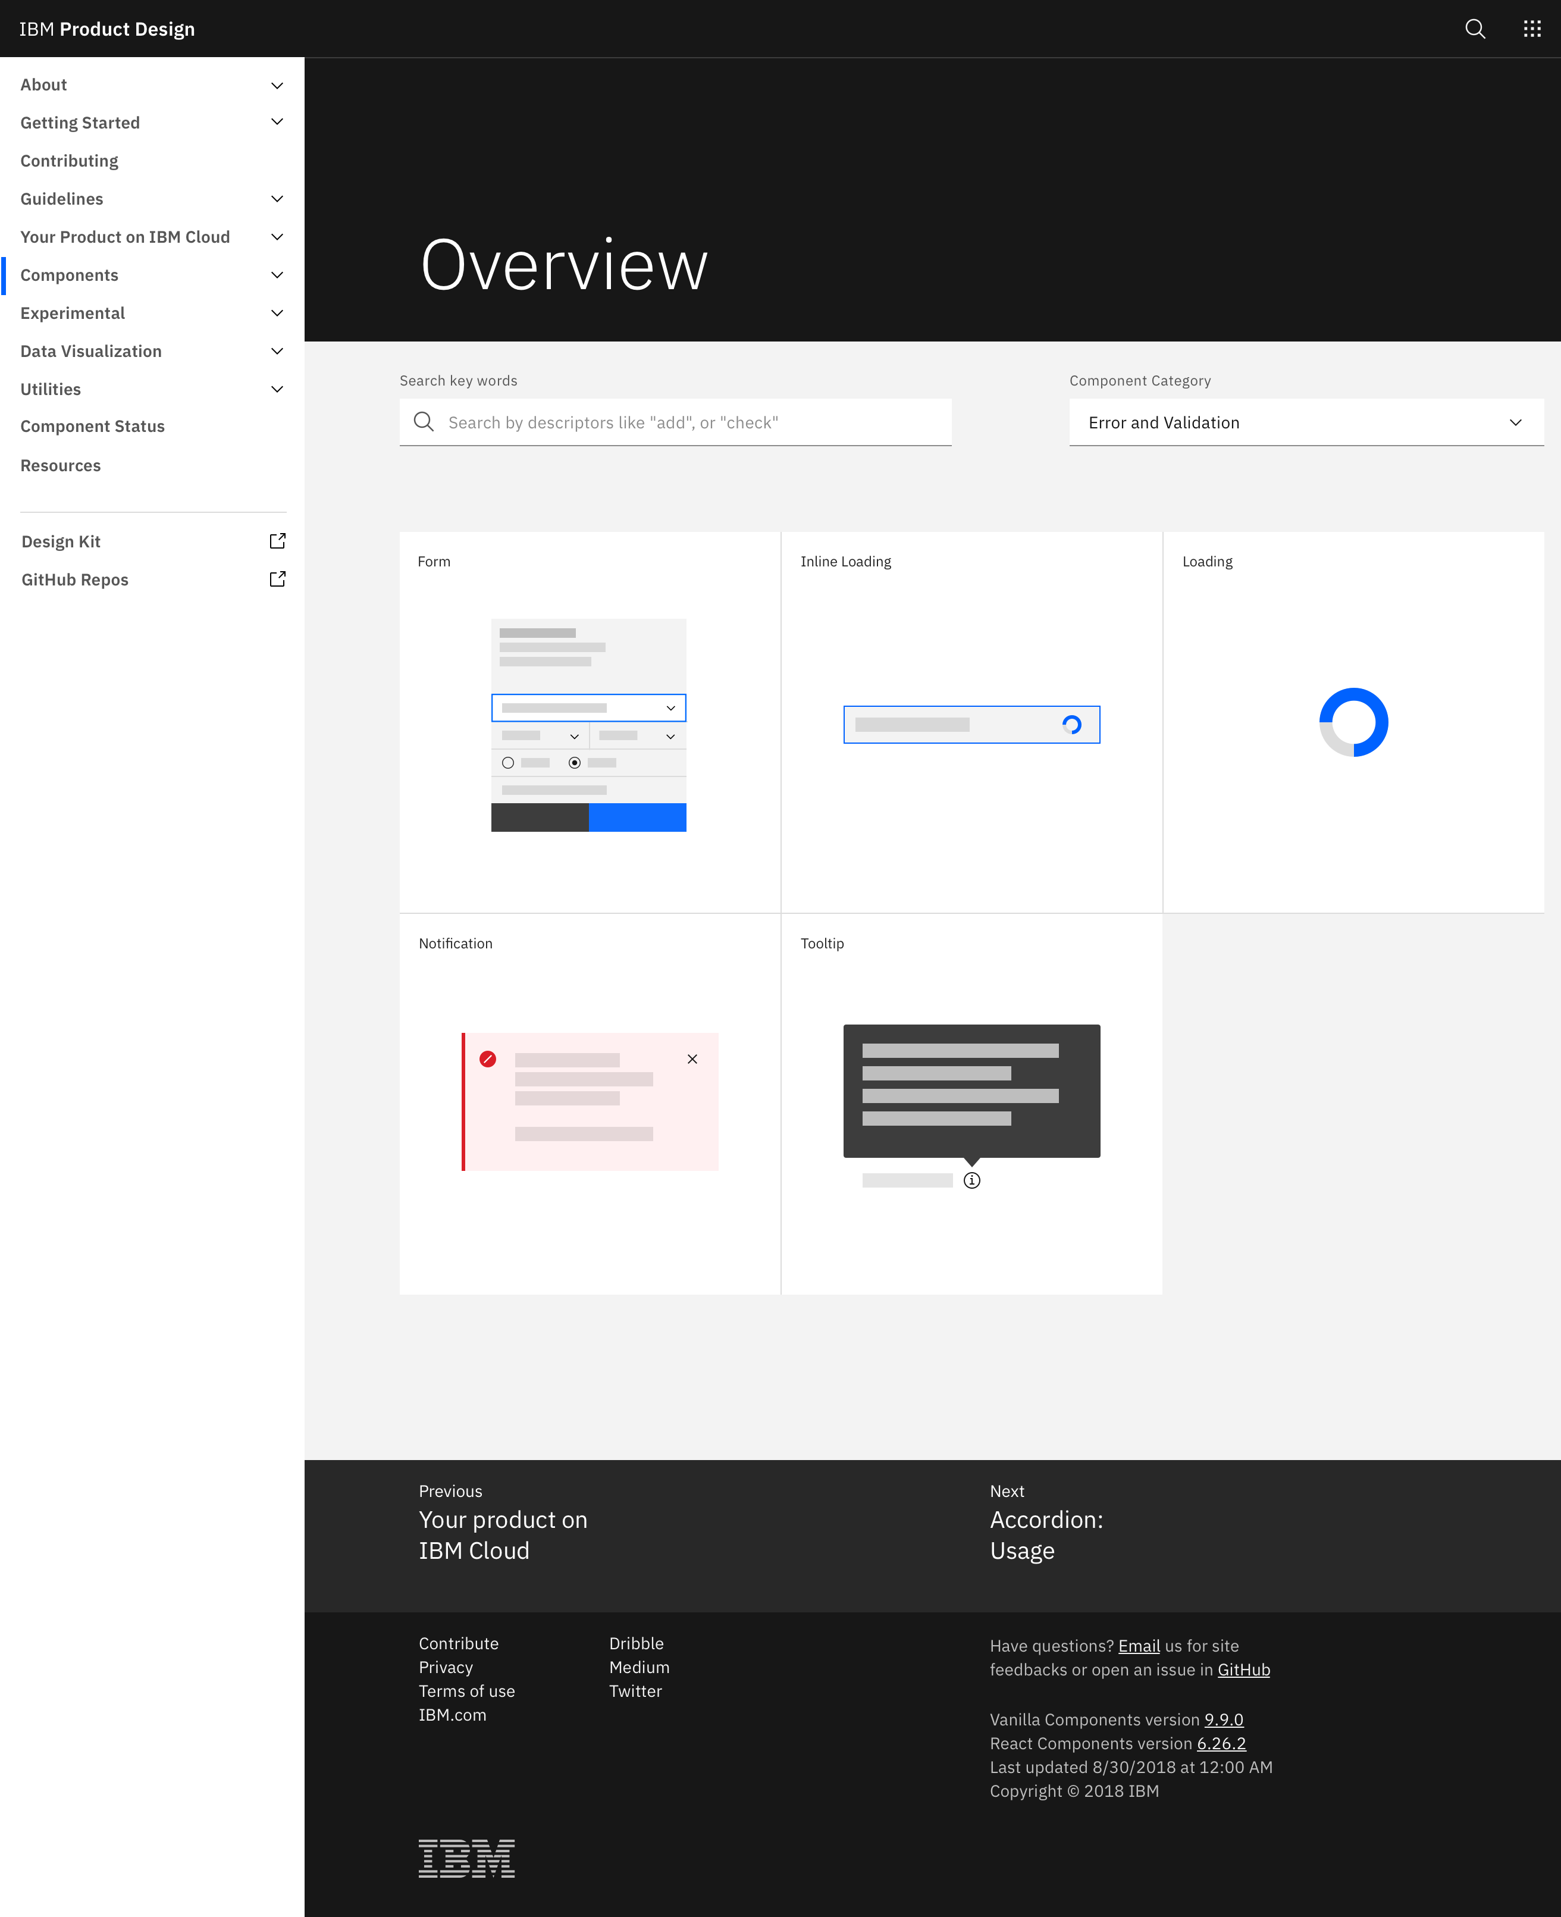Click the GitHub Repos external link icon
This screenshot has width=1561, height=1917.
tap(278, 579)
